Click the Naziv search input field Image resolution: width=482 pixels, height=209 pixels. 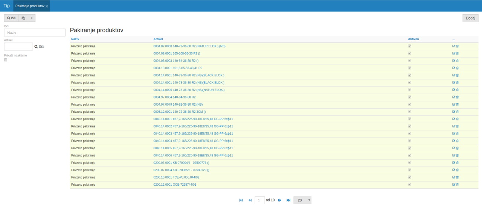click(35, 33)
